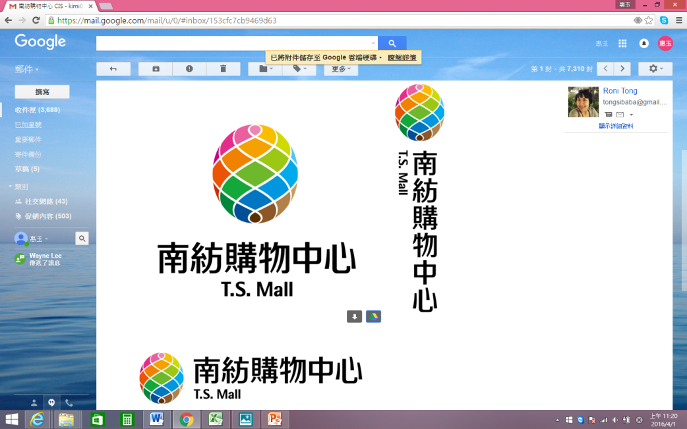The width and height of the screenshot is (687, 429).
Task: Open the Labels tag dropdown
Action: click(x=299, y=69)
